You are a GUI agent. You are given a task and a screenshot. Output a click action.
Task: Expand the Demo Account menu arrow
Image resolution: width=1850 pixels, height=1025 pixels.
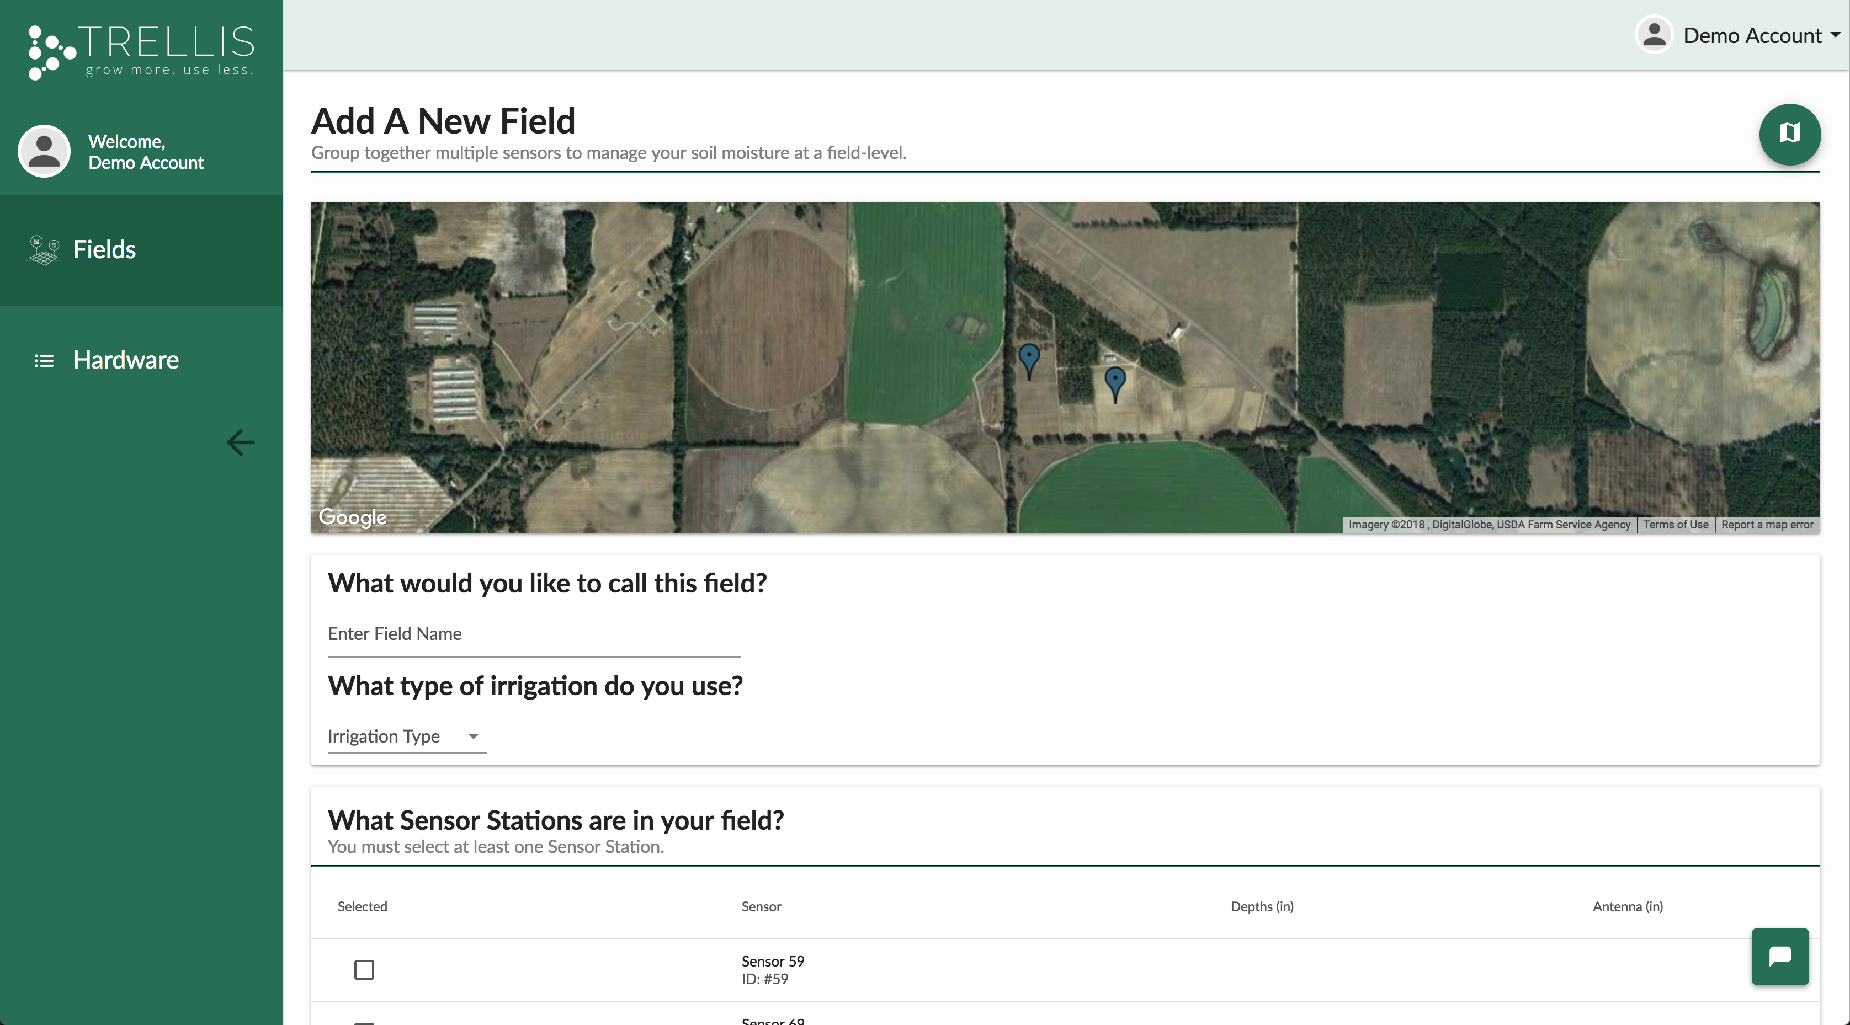click(1835, 34)
